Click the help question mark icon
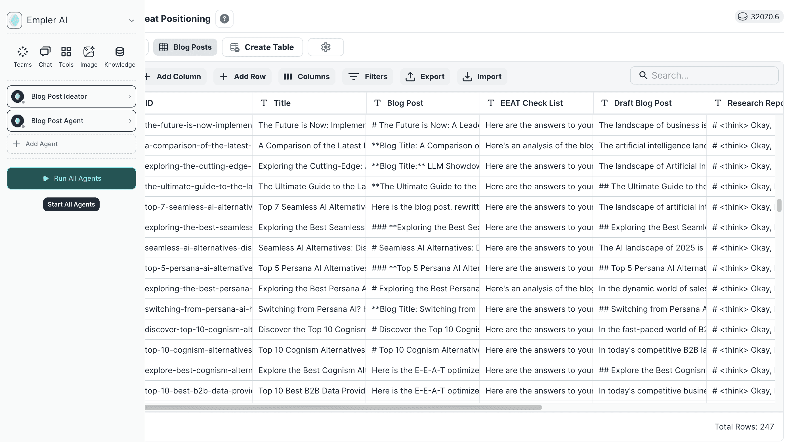Image resolution: width=802 pixels, height=442 pixels. click(224, 19)
